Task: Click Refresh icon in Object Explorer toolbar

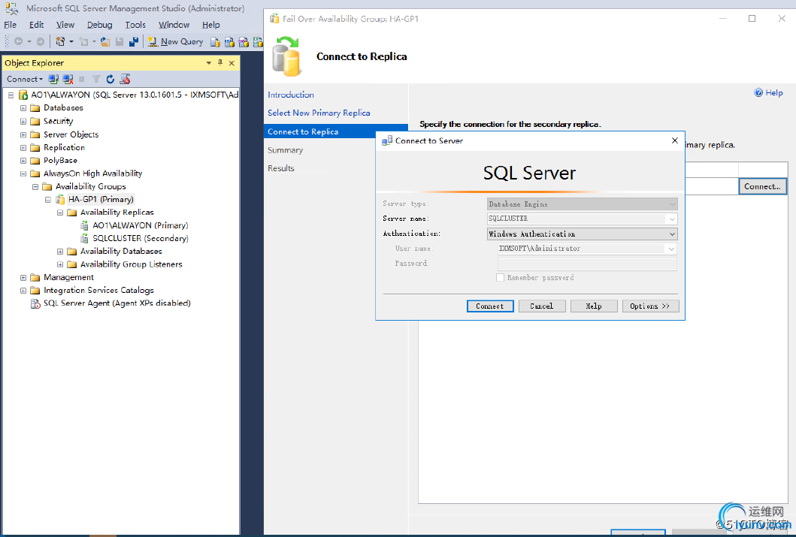Action: (x=110, y=79)
